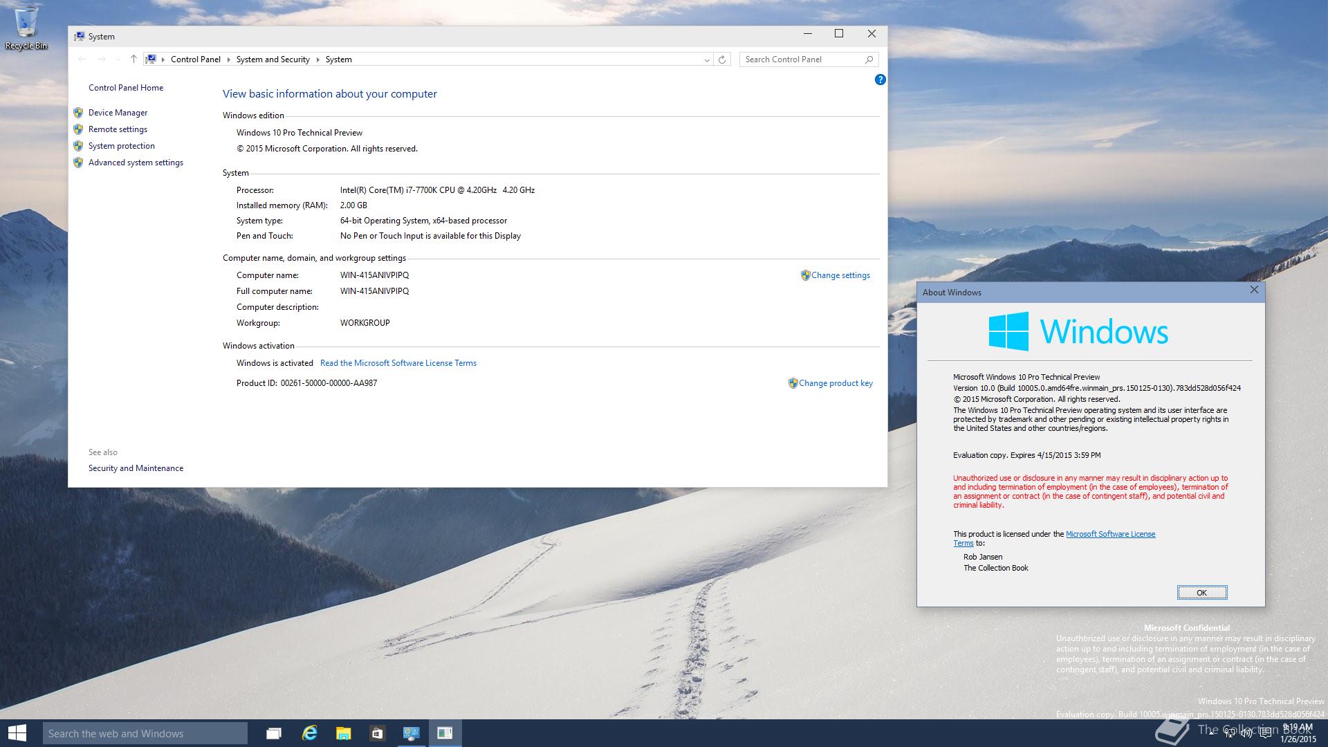Viewport: 1328px width, 747px height.
Task: Click the help question mark icon
Action: [x=880, y=80]
